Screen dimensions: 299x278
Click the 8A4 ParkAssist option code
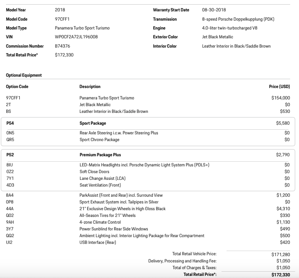click(10, 195)
